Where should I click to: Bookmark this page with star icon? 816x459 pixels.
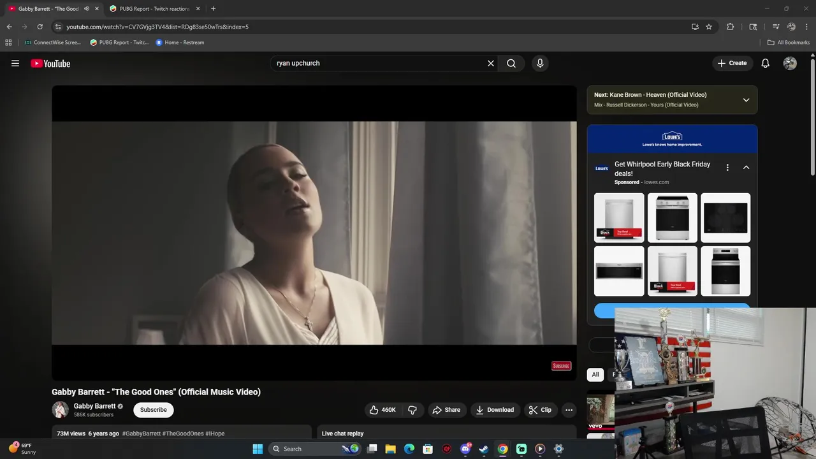tap(709, 27)
